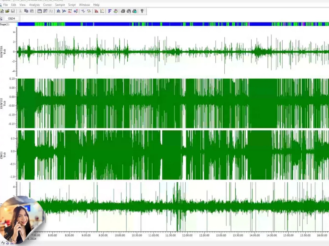The image size is (329, 246).
Task: Select the Stage(1) channel label
Action: (5, 24)
